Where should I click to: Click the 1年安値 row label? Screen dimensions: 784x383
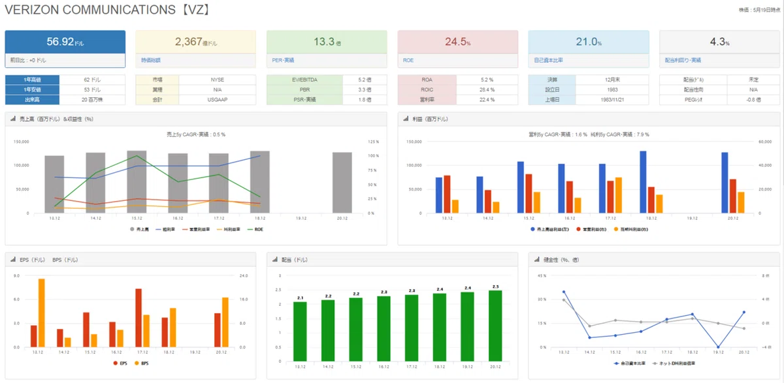(32, 89)
